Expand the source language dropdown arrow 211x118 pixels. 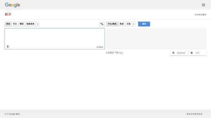click(38, 24)
